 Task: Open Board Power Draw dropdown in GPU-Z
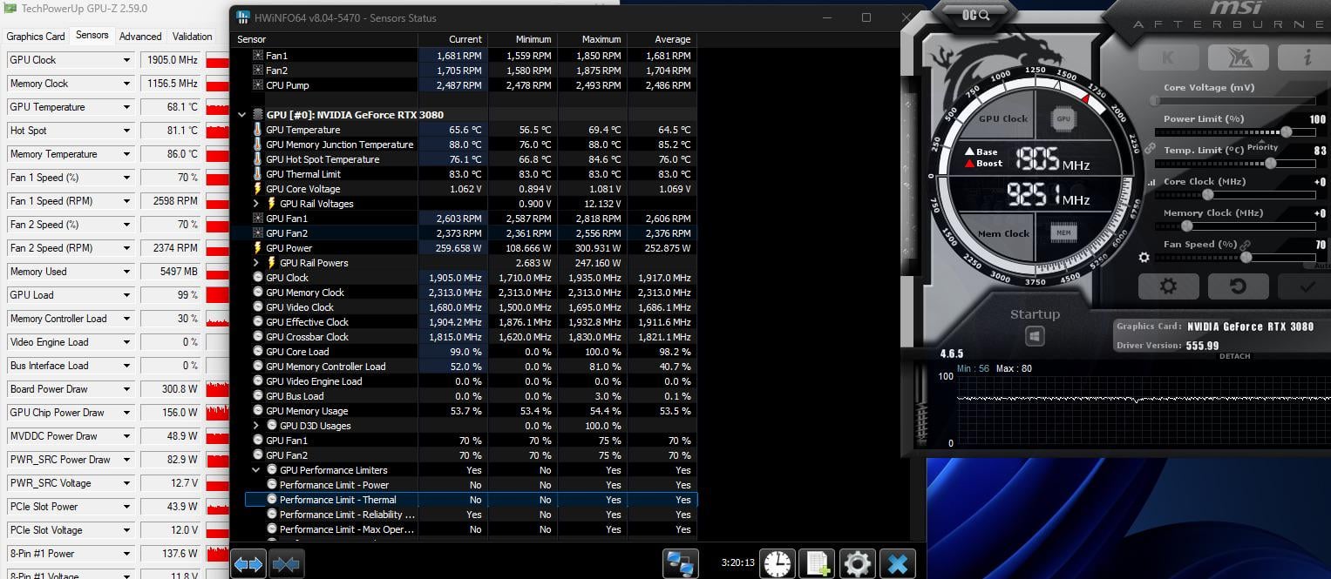click(x=126, y=389)
